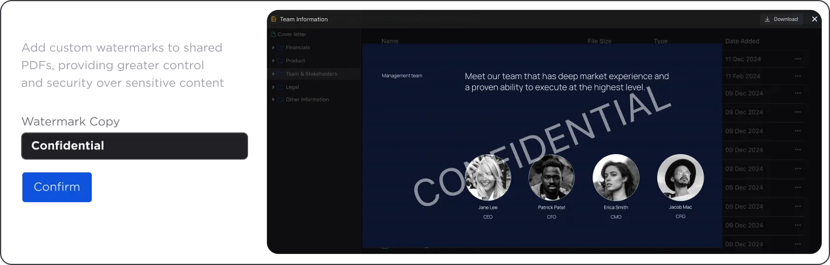Click the '11 Feb 2024' date cell
This screenshot has height=265, width=830.
(743, 76)
